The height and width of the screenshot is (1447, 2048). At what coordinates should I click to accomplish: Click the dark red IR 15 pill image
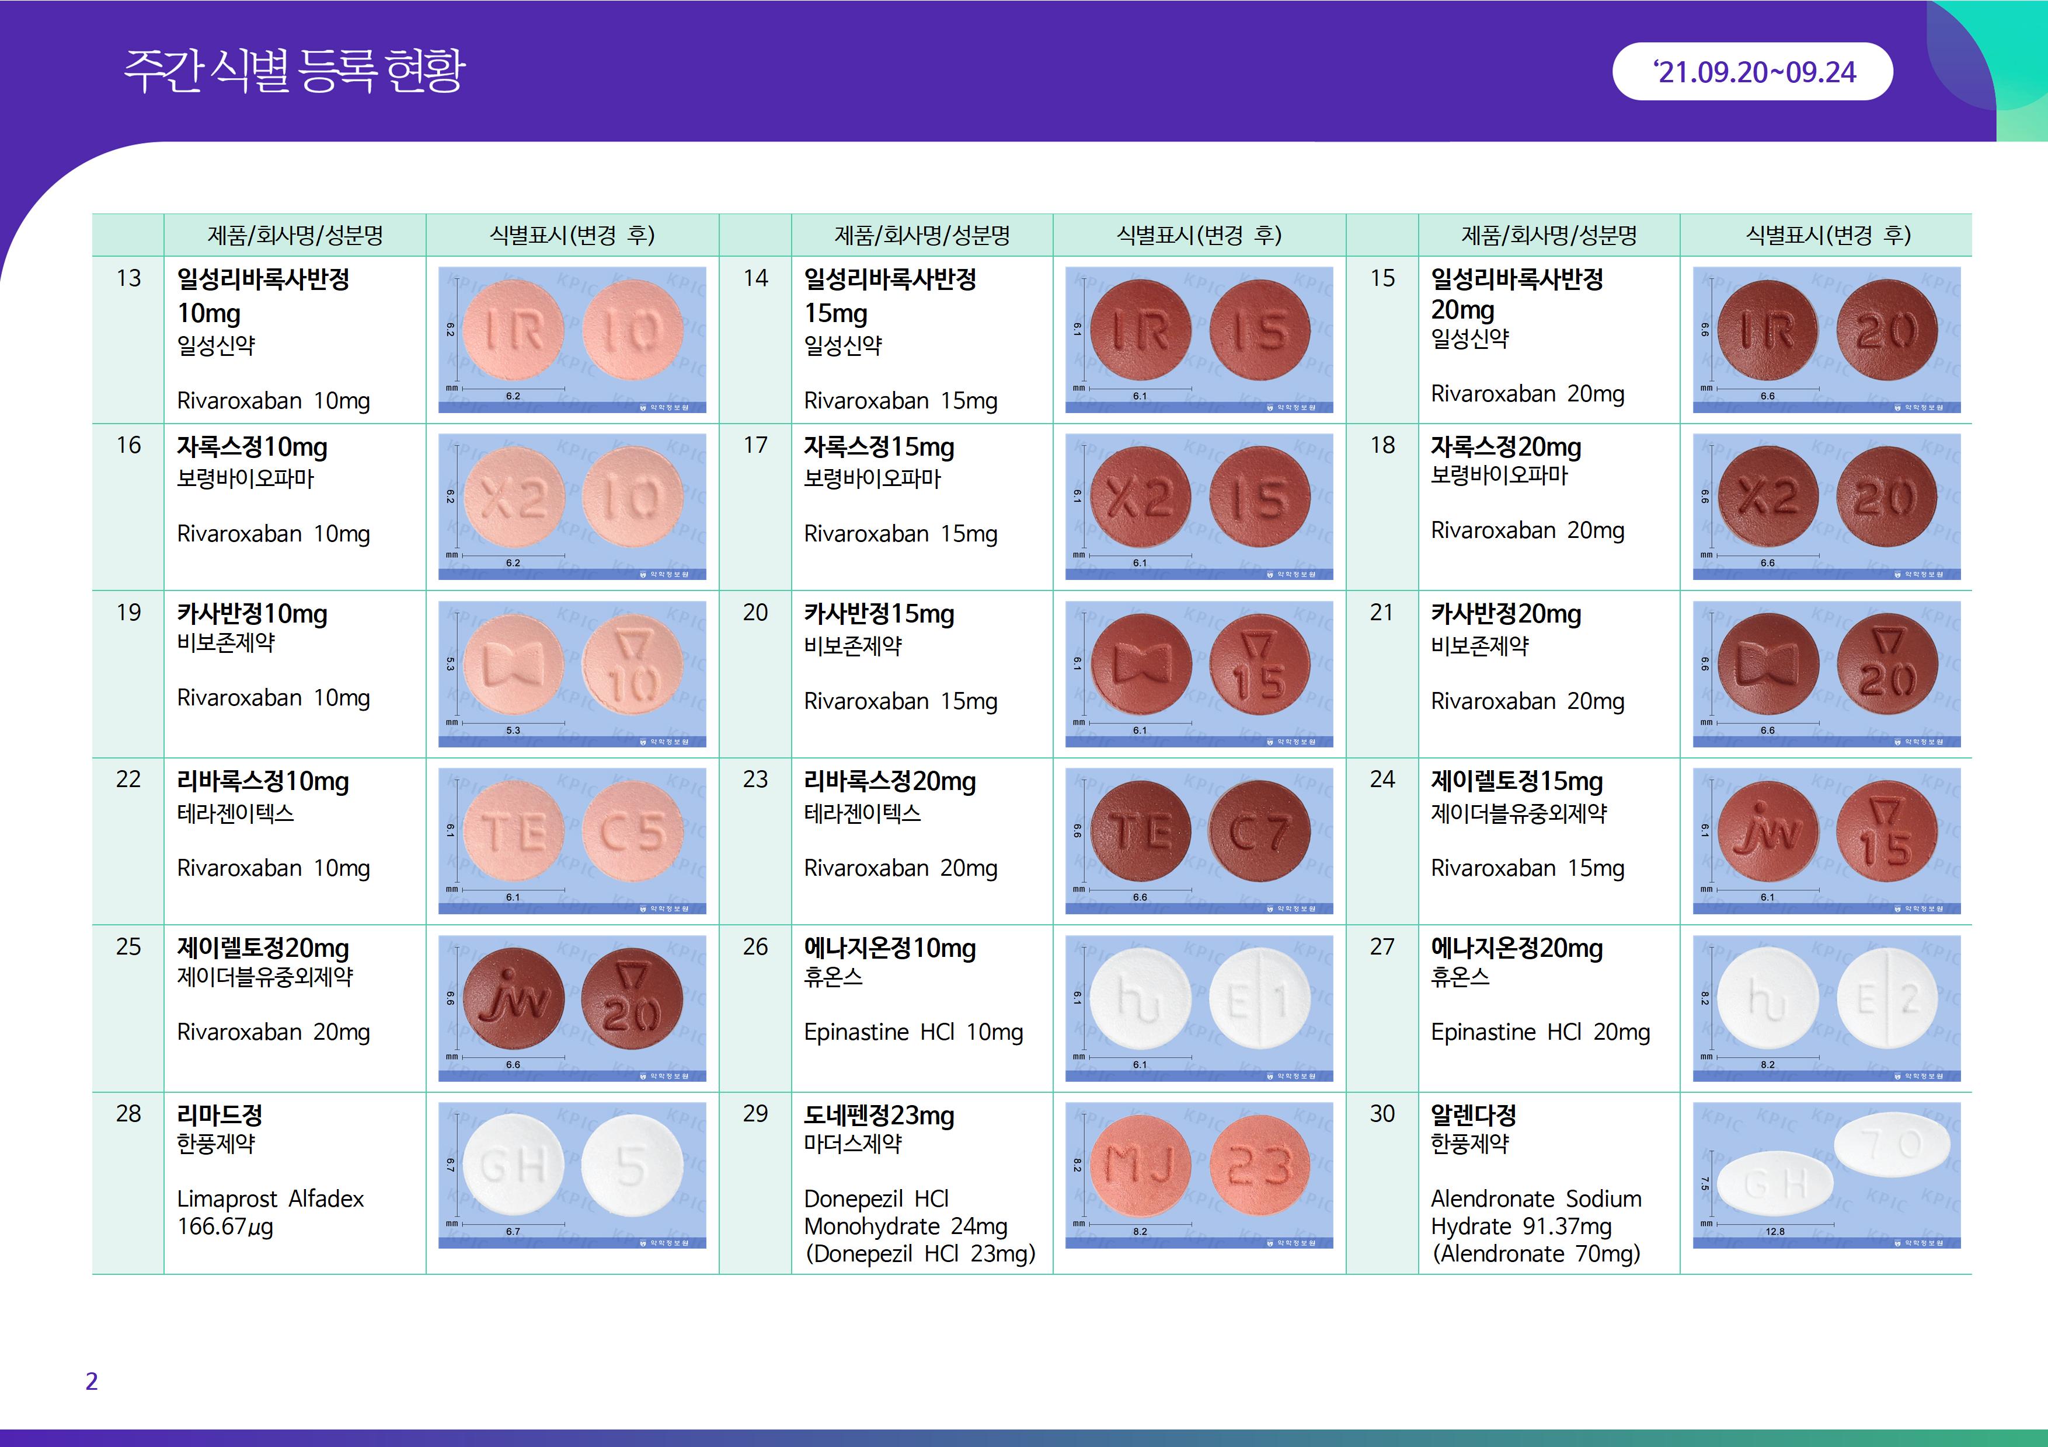click(1199, 339)
